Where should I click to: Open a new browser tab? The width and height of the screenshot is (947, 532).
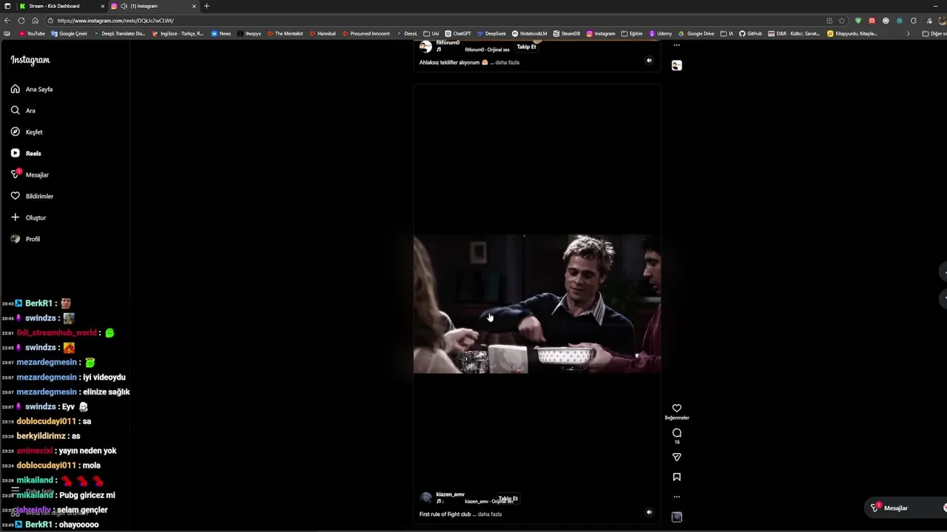206,6
